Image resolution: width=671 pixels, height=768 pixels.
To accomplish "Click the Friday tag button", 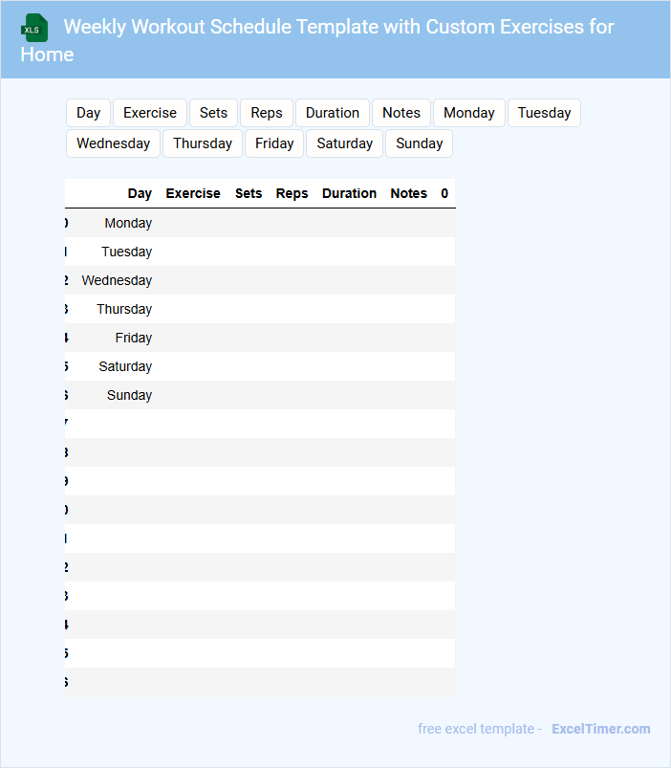I will coord(274,143).
